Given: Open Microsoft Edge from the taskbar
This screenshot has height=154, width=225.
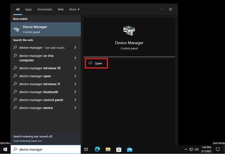Looking at the screenshot, I should tap(98, 149).
